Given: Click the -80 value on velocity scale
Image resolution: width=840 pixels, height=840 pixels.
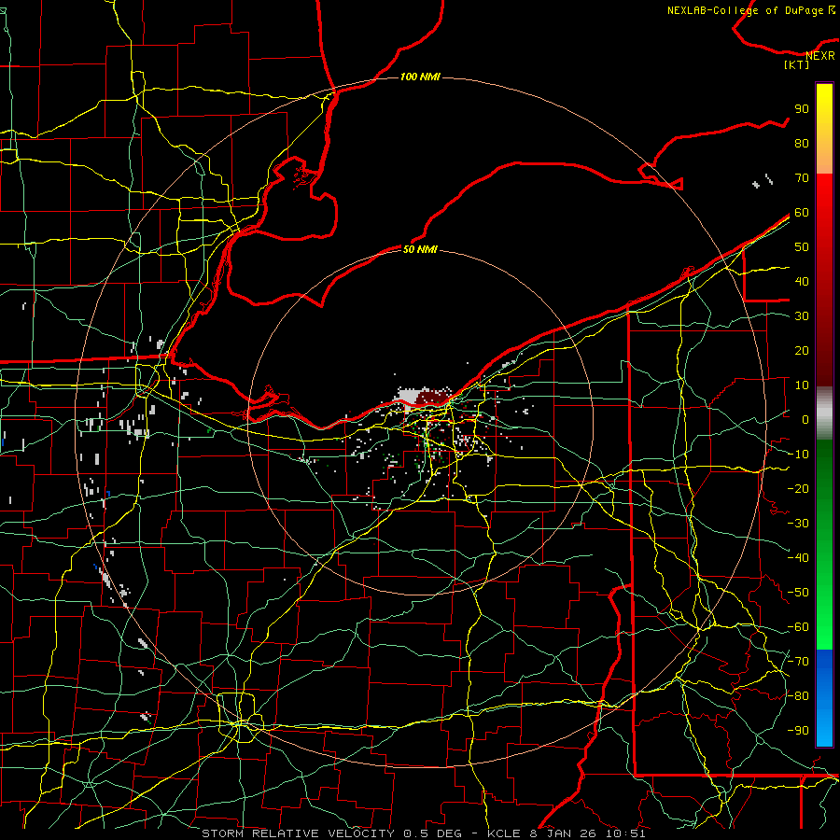Looking at the screenshot, I should pyautogui.click(x=798, y=696).
